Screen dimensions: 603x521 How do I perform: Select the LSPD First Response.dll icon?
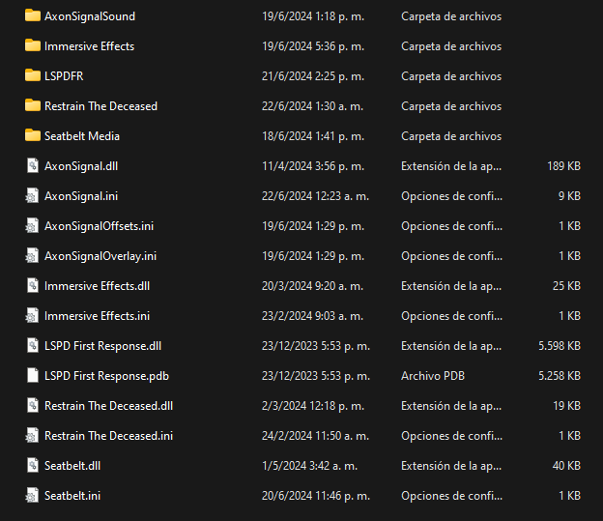point(33,345)
